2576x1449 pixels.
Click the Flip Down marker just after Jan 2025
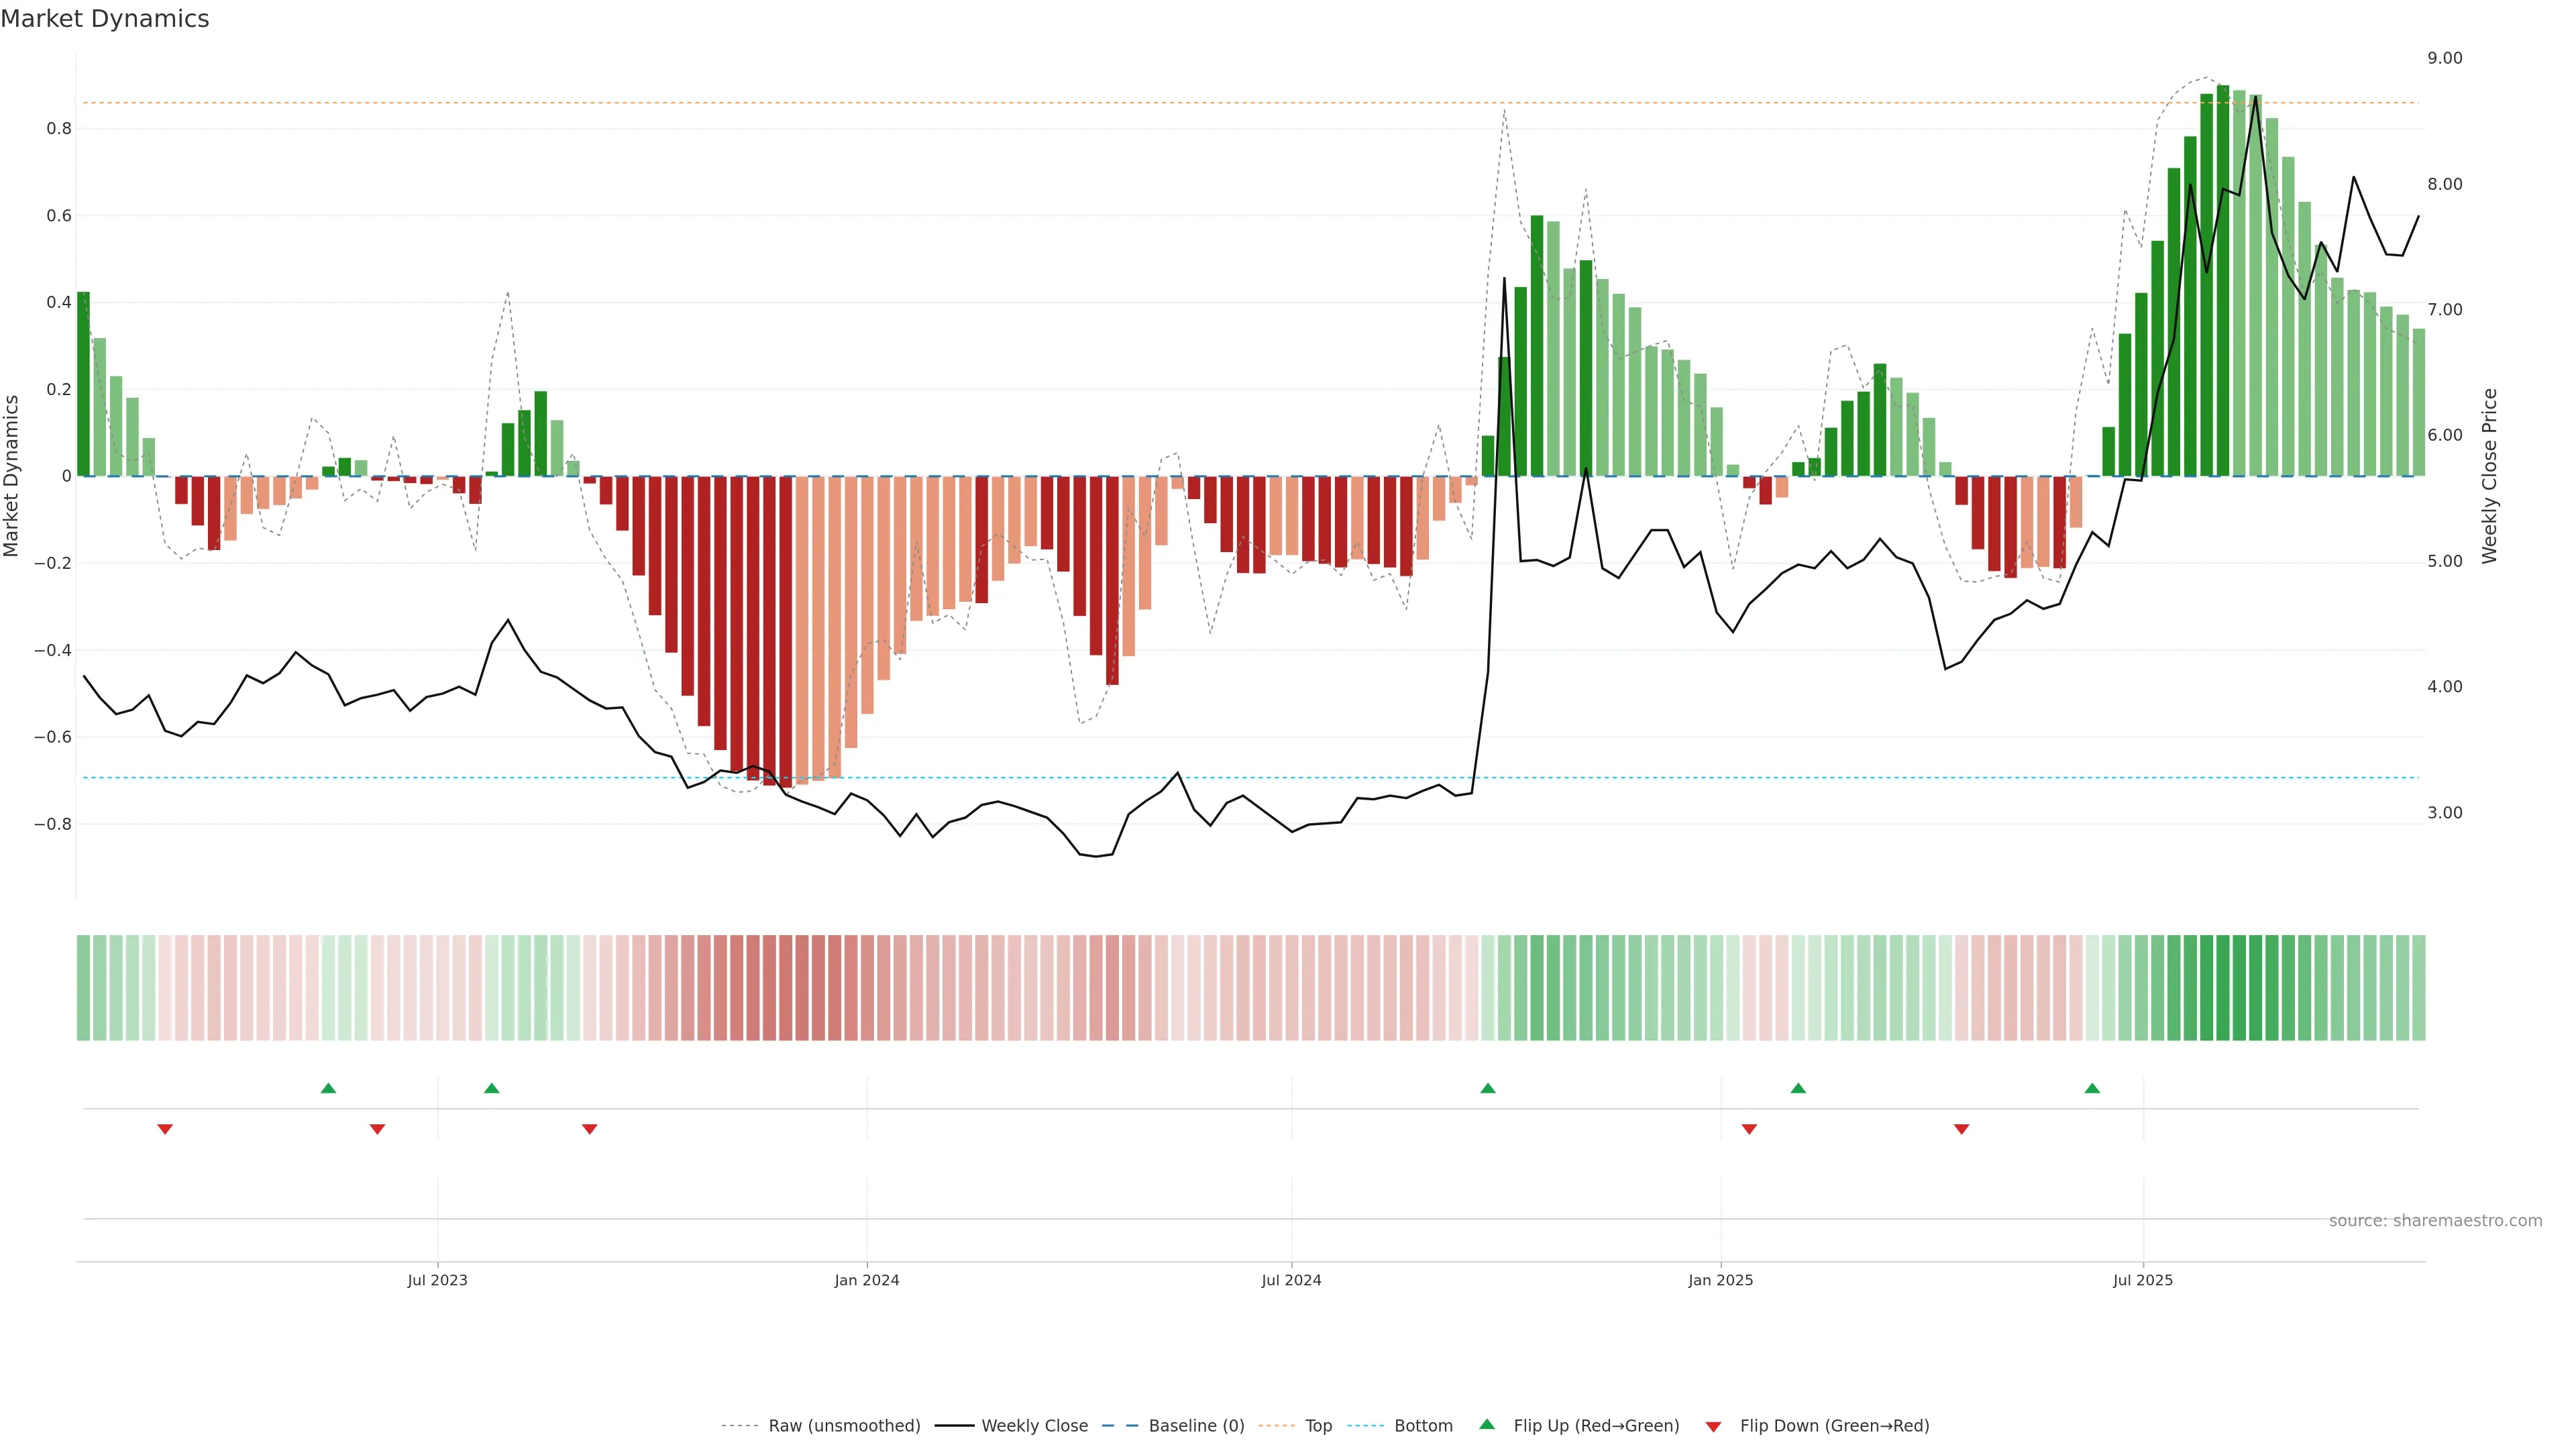1749,1129
